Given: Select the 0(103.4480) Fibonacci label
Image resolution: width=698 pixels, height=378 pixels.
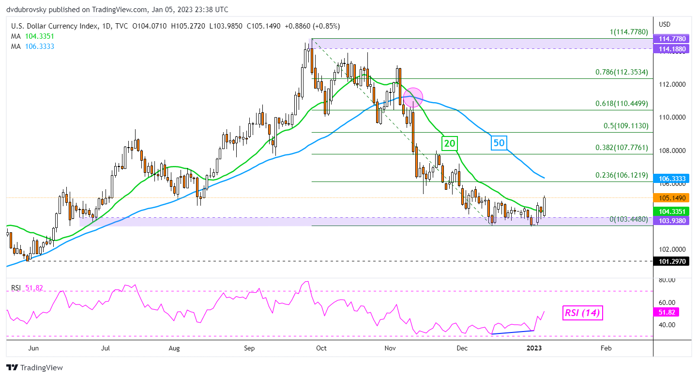Looking at the screenshot, I should pyautogui.click(x=628, y=219).
